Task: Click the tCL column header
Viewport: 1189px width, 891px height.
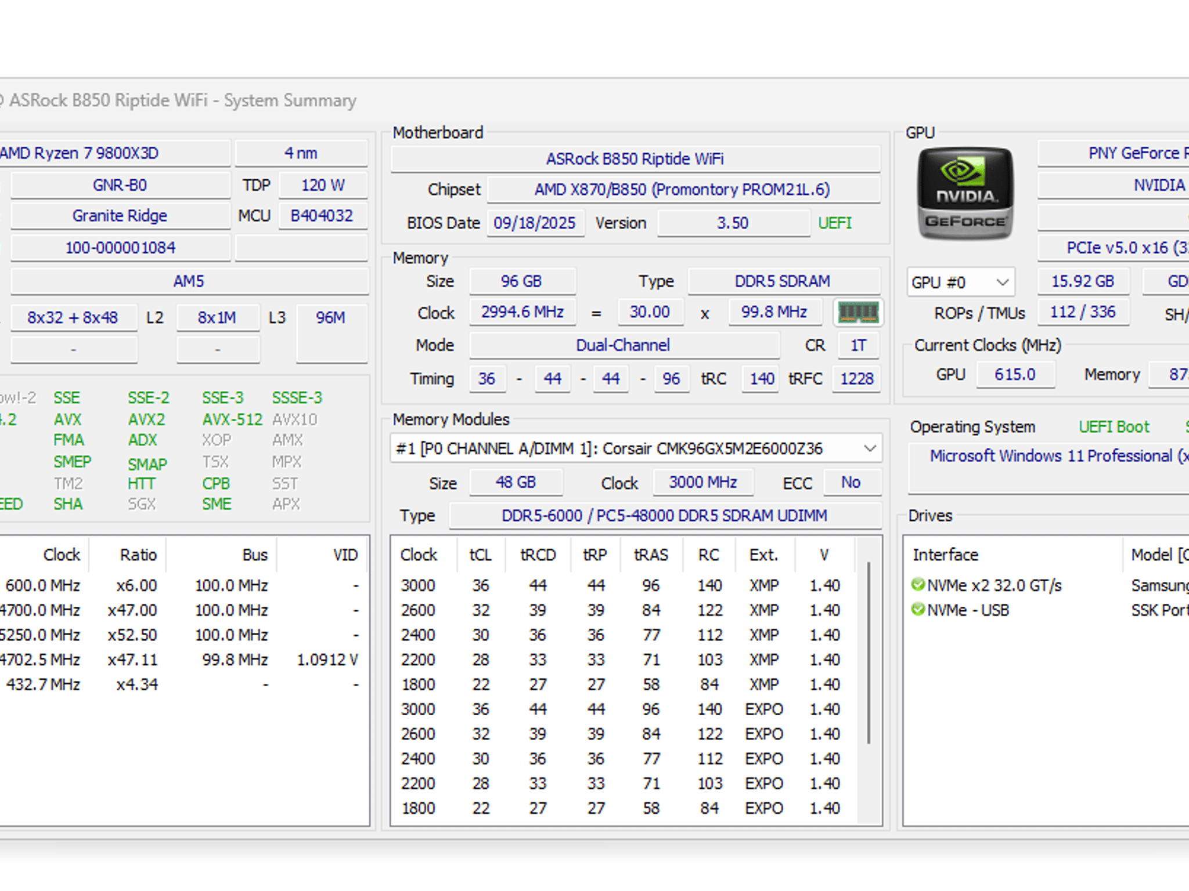Action: [481, 555]
